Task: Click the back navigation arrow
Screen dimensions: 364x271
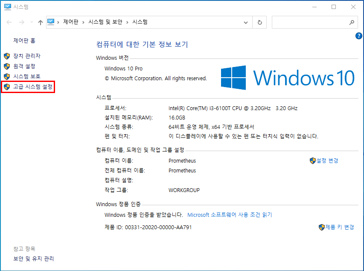Action: click(x=9, y=22)
